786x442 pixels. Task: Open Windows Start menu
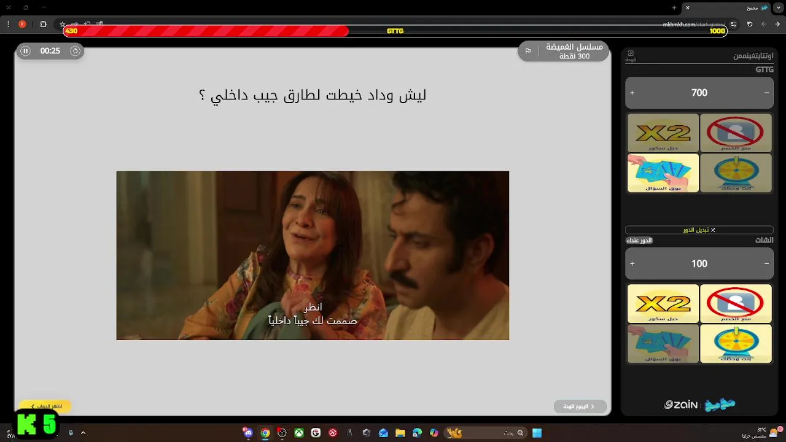[x=537, y=433]
